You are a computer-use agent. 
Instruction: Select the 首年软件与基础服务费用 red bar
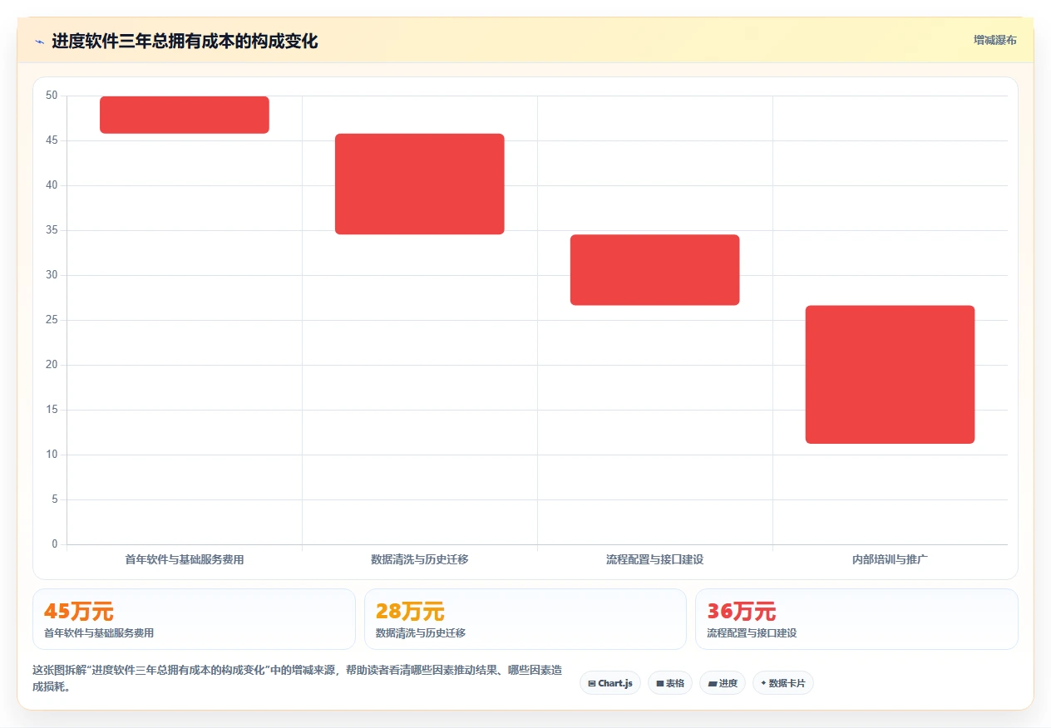pos(185,115)
